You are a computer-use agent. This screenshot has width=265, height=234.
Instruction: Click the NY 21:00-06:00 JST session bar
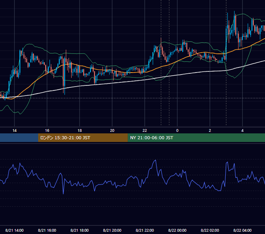(196, 138)
